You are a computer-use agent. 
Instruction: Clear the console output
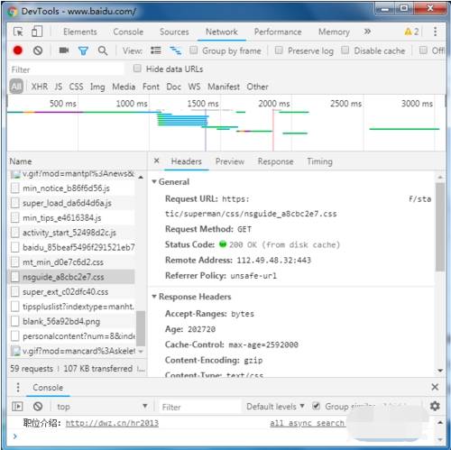(x=38, y=407)
